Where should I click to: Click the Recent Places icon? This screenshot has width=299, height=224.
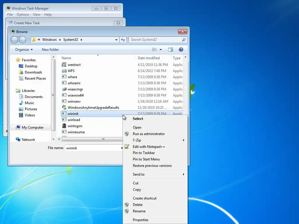tap(21, 78)
